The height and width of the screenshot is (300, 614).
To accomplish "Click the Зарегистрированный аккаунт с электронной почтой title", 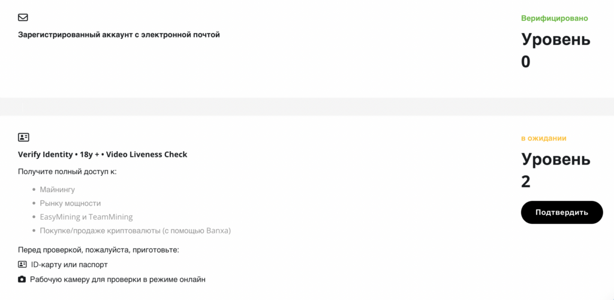I will click(119, 35).
